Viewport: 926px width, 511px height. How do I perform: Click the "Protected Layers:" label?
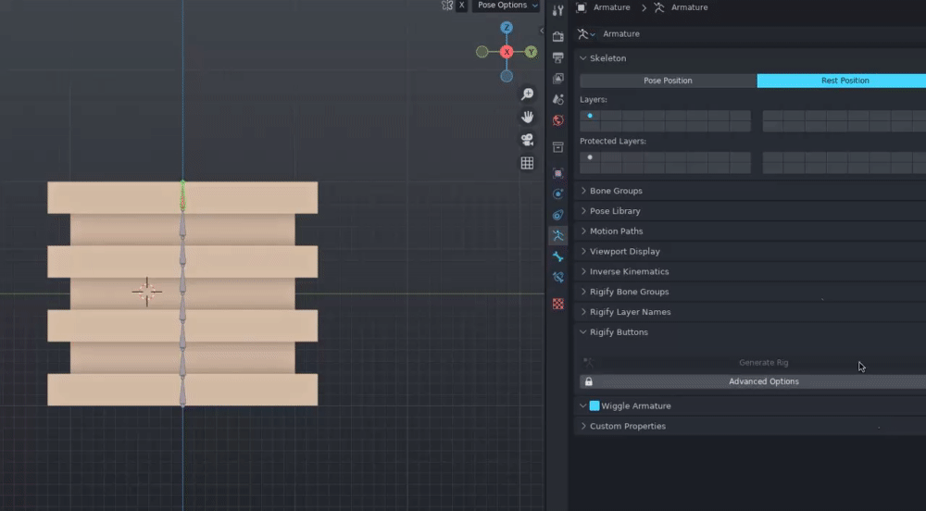(x=612, y=141)
